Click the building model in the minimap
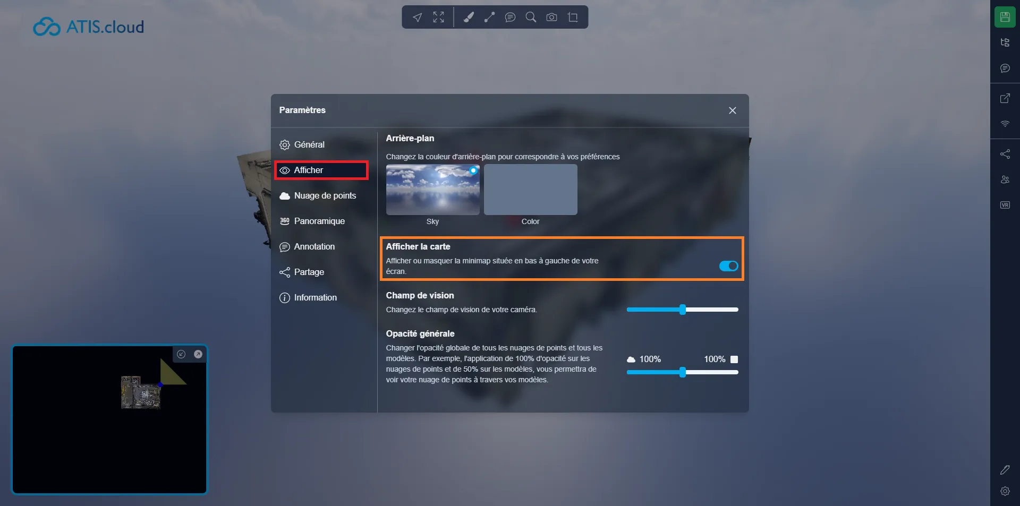The width and height of the screenshot is (1020, 506). pos(141,392)
